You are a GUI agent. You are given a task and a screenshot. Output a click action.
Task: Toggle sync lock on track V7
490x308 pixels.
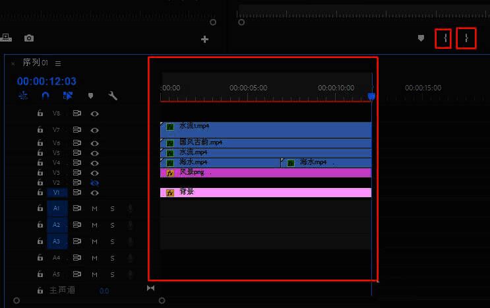[x=77, y=129]
